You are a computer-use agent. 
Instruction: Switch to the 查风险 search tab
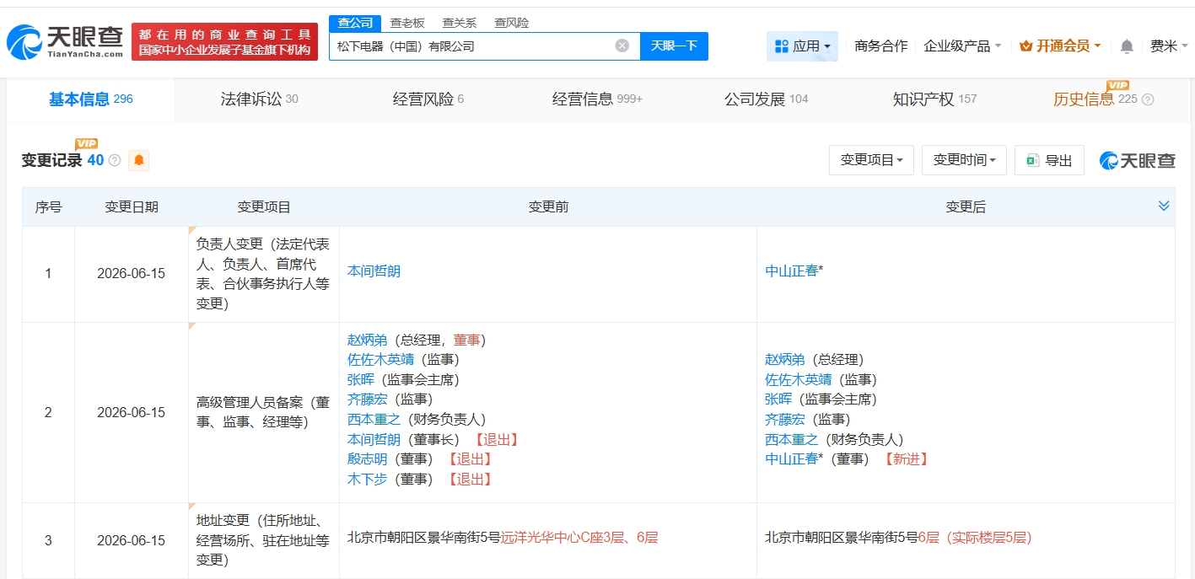(x=512, y=23)
